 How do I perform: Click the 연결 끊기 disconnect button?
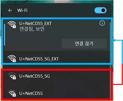[x=84, y=44]
